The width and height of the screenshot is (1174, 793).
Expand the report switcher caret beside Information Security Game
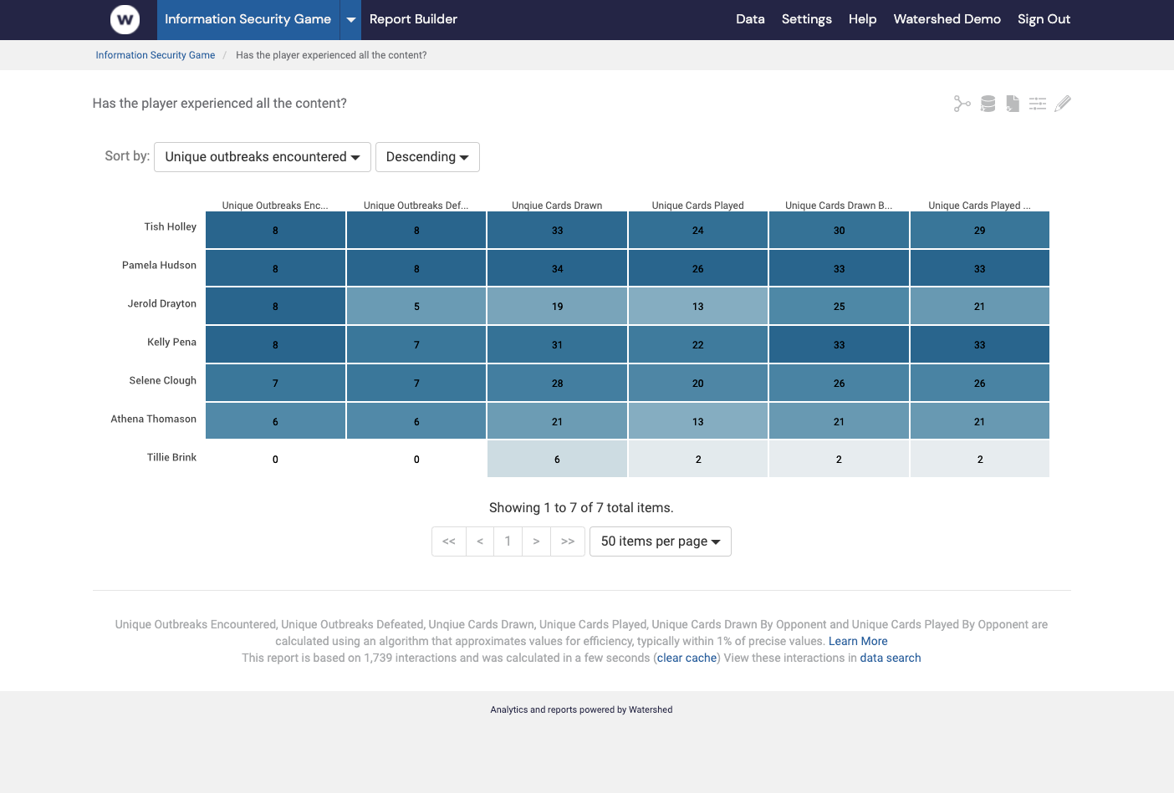pyautogui.click(x=350, y=19)
